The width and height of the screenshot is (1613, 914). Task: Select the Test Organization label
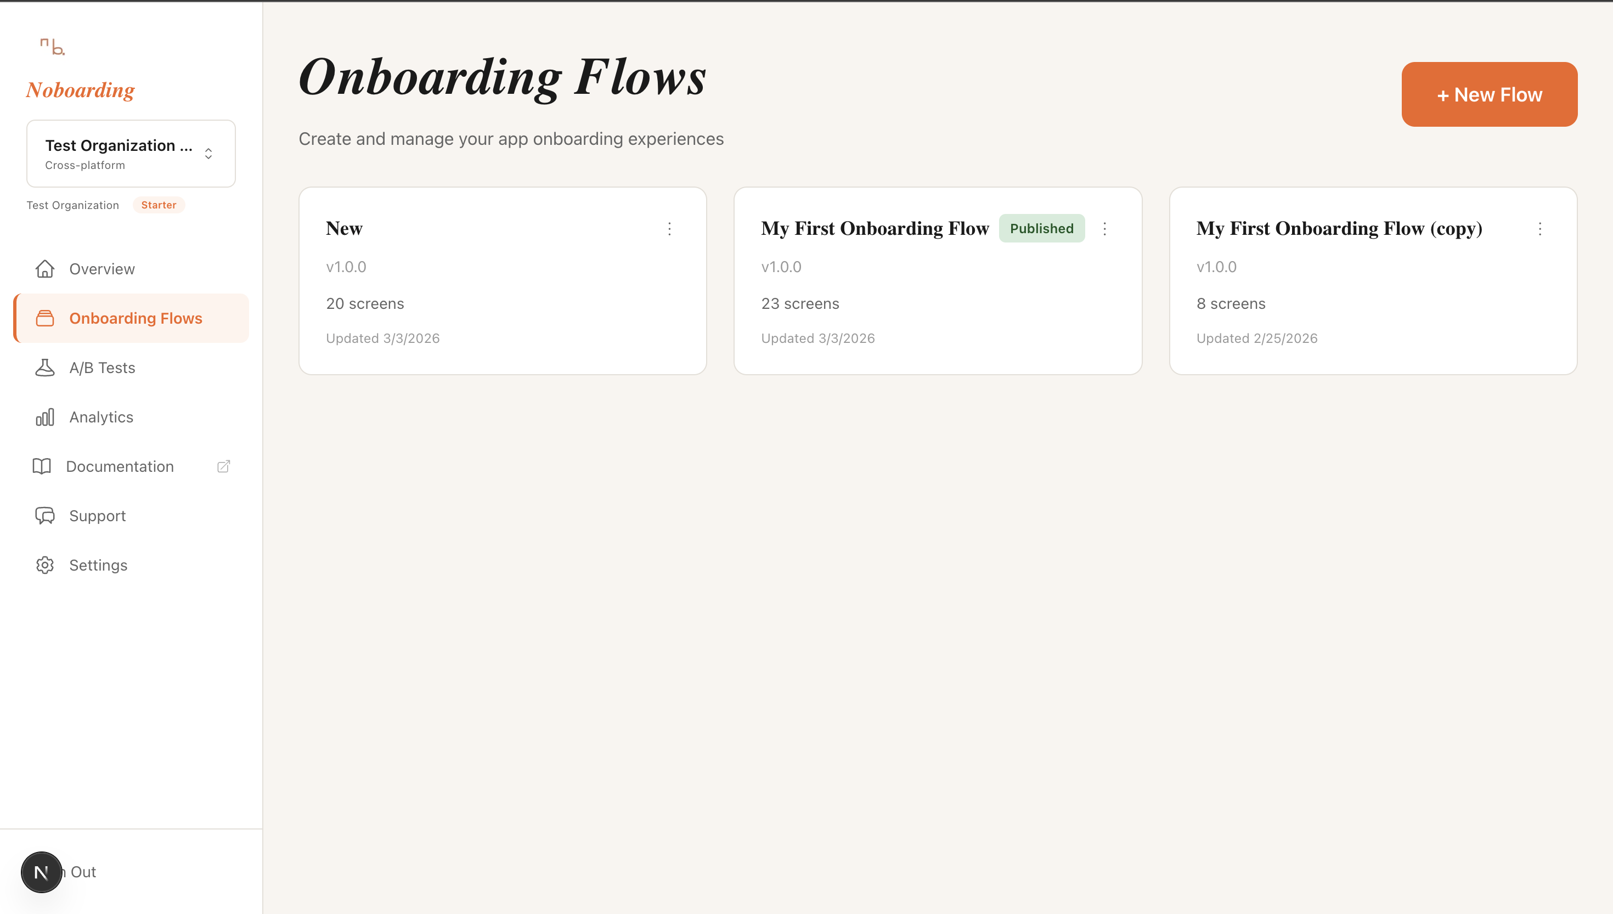pos(72,205)
